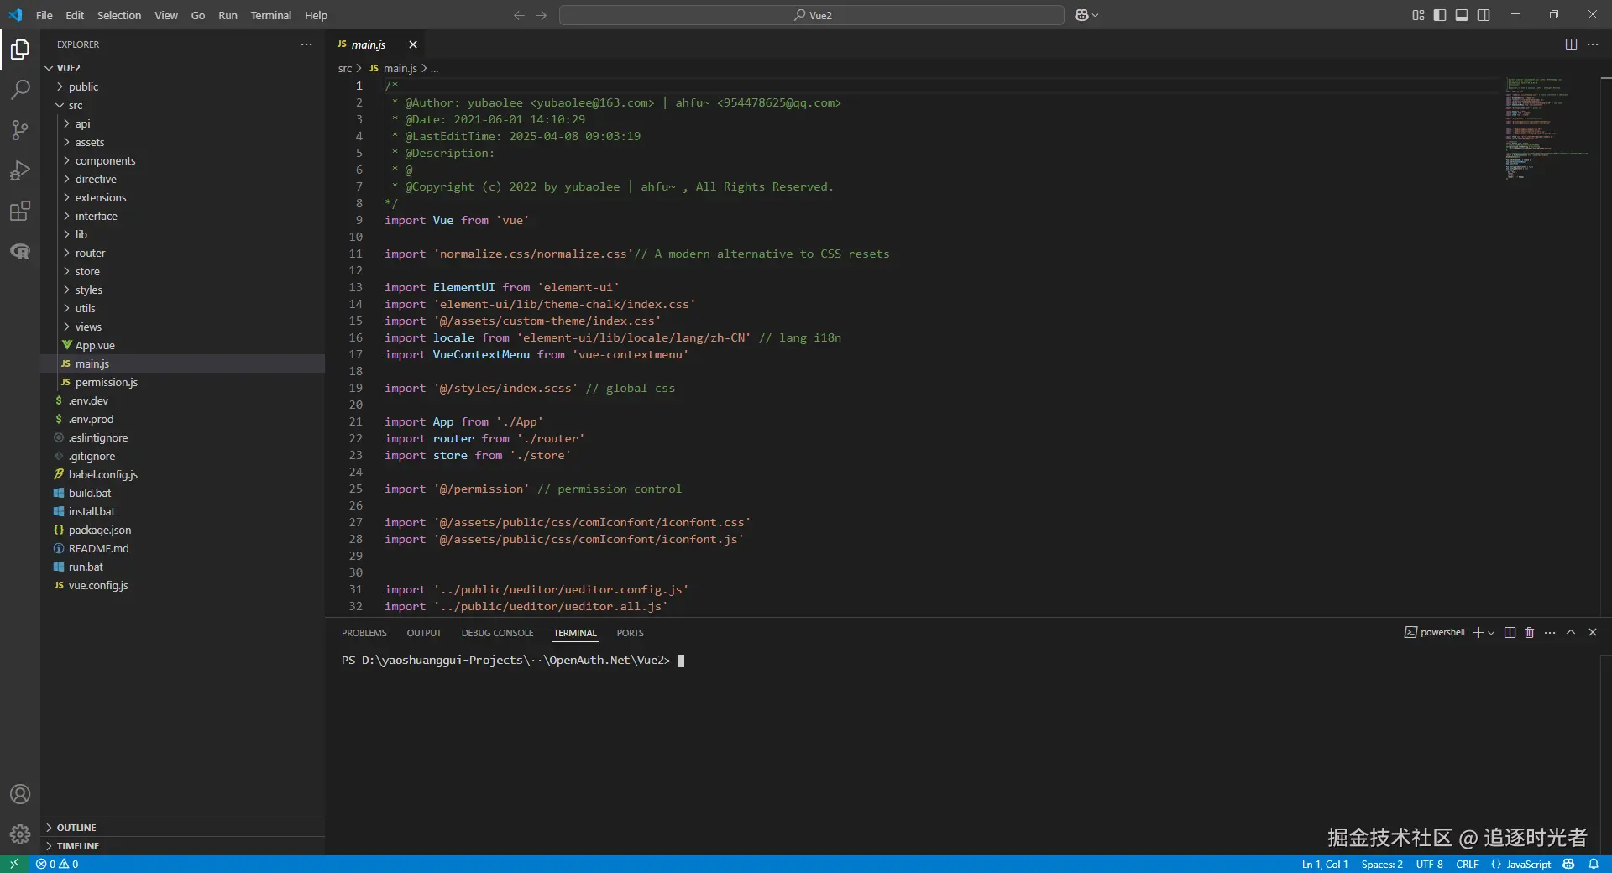Toggle the bottom panel layout button

1462,15
